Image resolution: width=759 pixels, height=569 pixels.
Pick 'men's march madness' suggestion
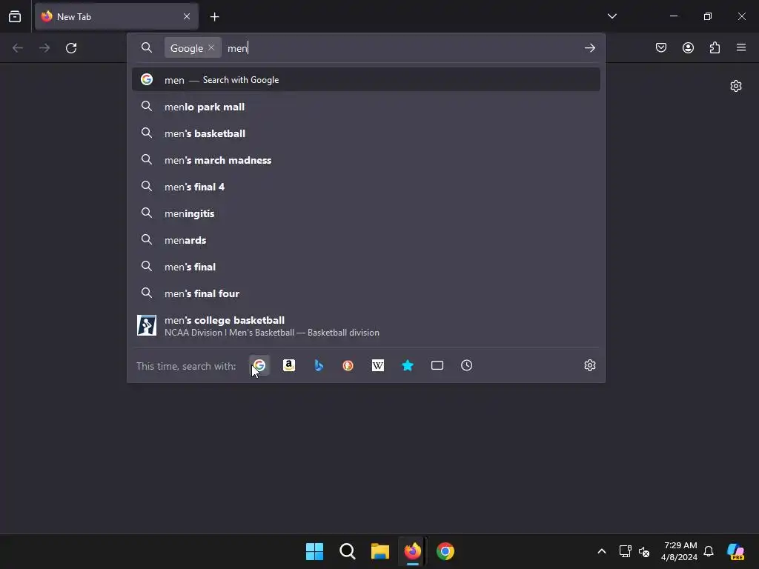pyautogui.click(x=366, y=160)
